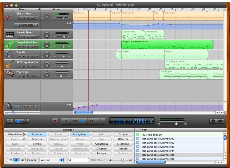Image resolution: width=231 pixels, height=168 pixels.
Task: Open the track info button
Action: [x=213, y=121]
